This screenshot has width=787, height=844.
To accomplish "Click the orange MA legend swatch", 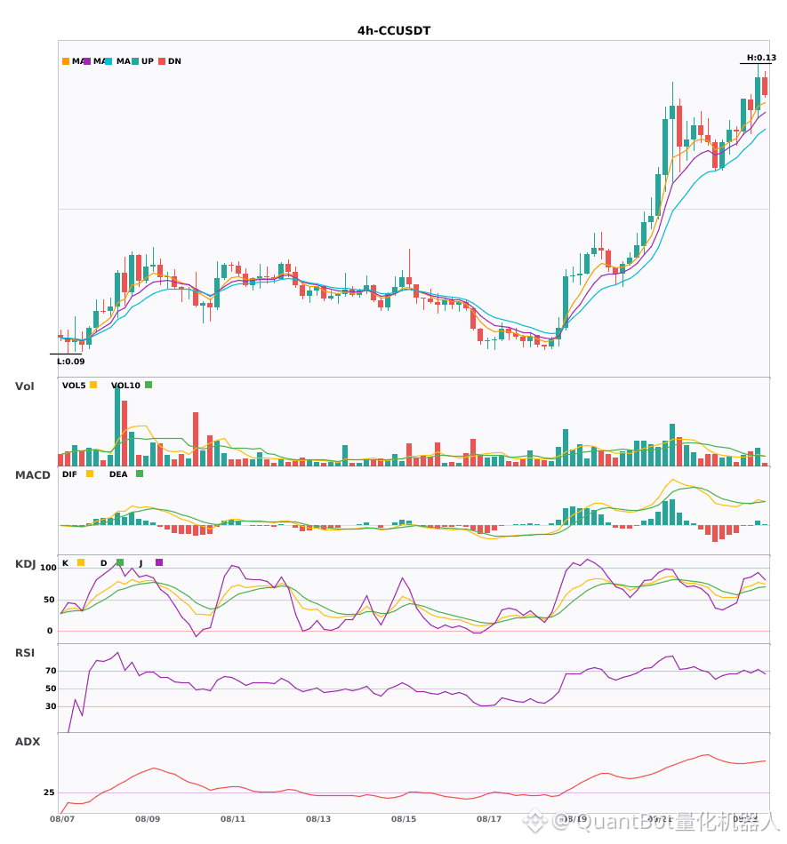I will [66, 61].
